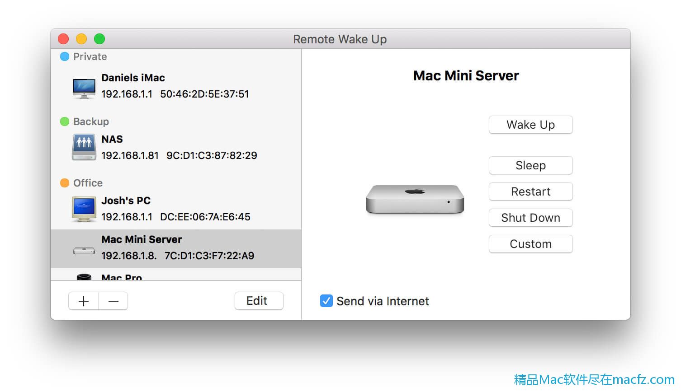The image size is (681, 392).
Task: Click IP address 192.168.1.8. of Mac Mini Server
Action: pos(129,256)
